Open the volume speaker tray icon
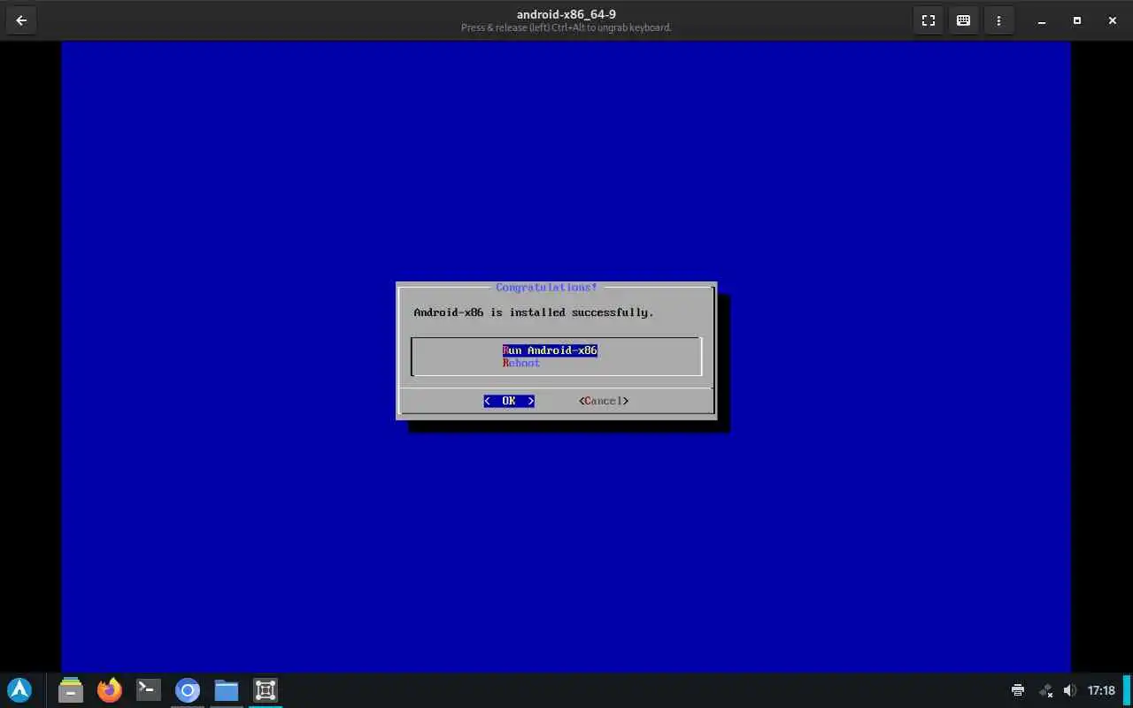The width and height of the screenshot is (1133, 708). click(x=1070, y=690)
